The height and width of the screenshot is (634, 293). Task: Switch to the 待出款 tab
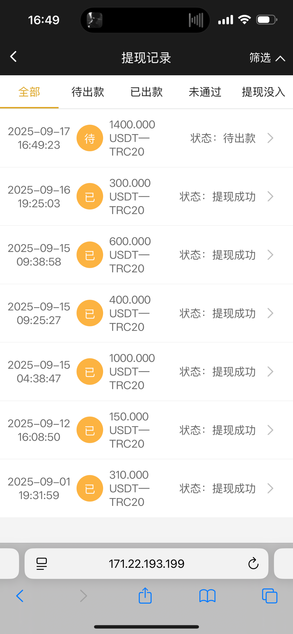pyautogui.click(x=88, y=92)
